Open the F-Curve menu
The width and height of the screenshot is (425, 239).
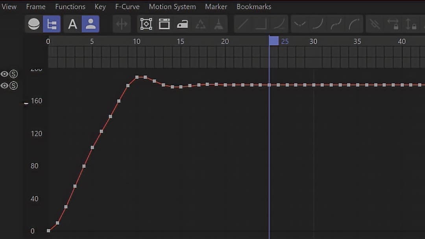click(x=127, y=7)
